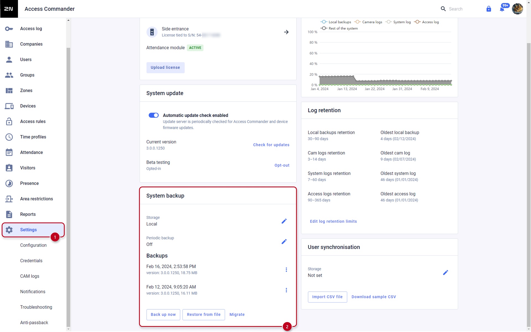Click the ACTIVE attendance module badge
Viewport: 531px width, 332px height.
[195, 48]
